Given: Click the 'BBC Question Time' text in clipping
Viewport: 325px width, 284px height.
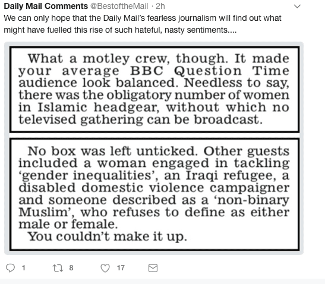Looking at the screenshot, I should coord(210,71).
